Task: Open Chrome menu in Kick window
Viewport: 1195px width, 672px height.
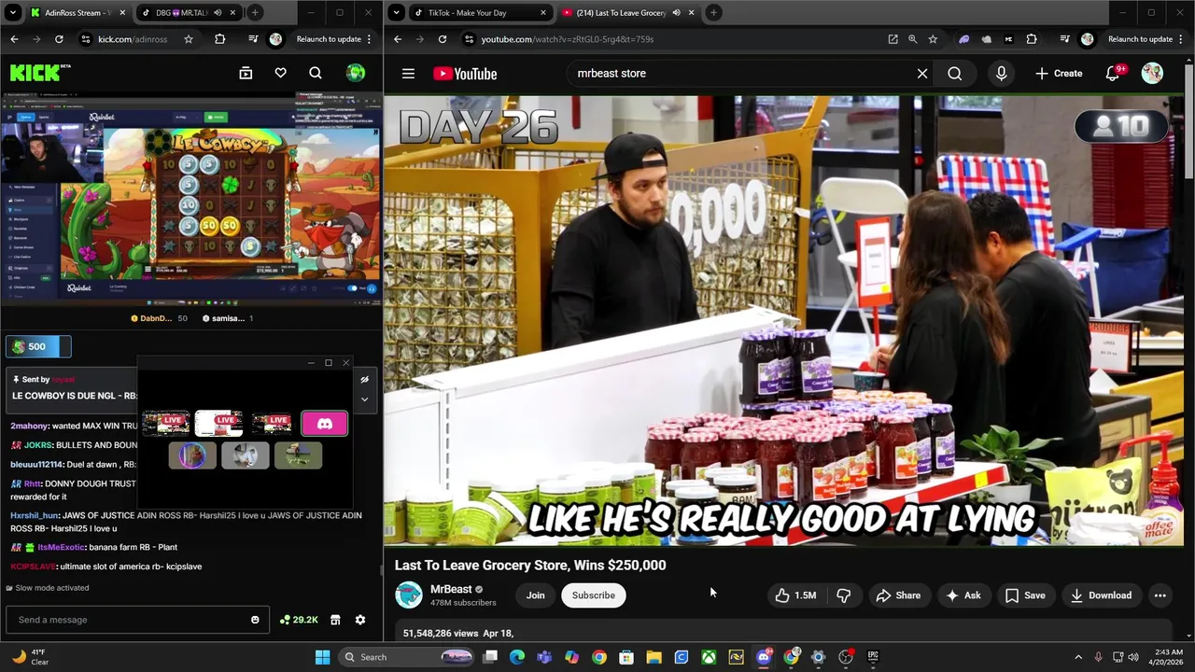Action: click(370, 39)
